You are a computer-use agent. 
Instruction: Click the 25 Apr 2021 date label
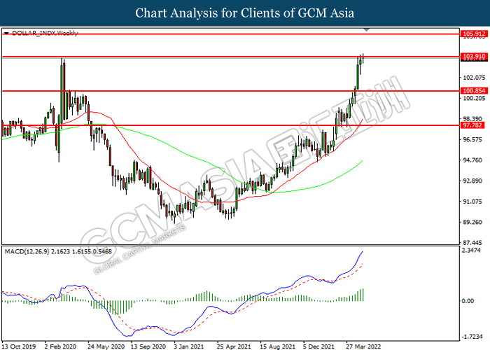pyautogui.click(x=234, y=346)
